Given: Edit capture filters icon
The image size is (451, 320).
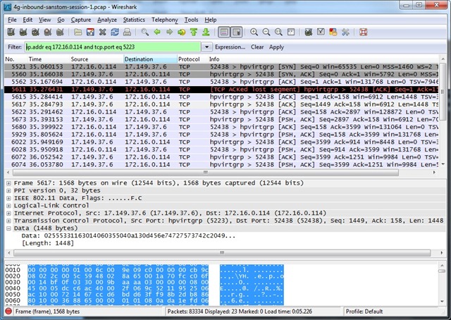Looking at the screenshot, I should click(309, 32).
